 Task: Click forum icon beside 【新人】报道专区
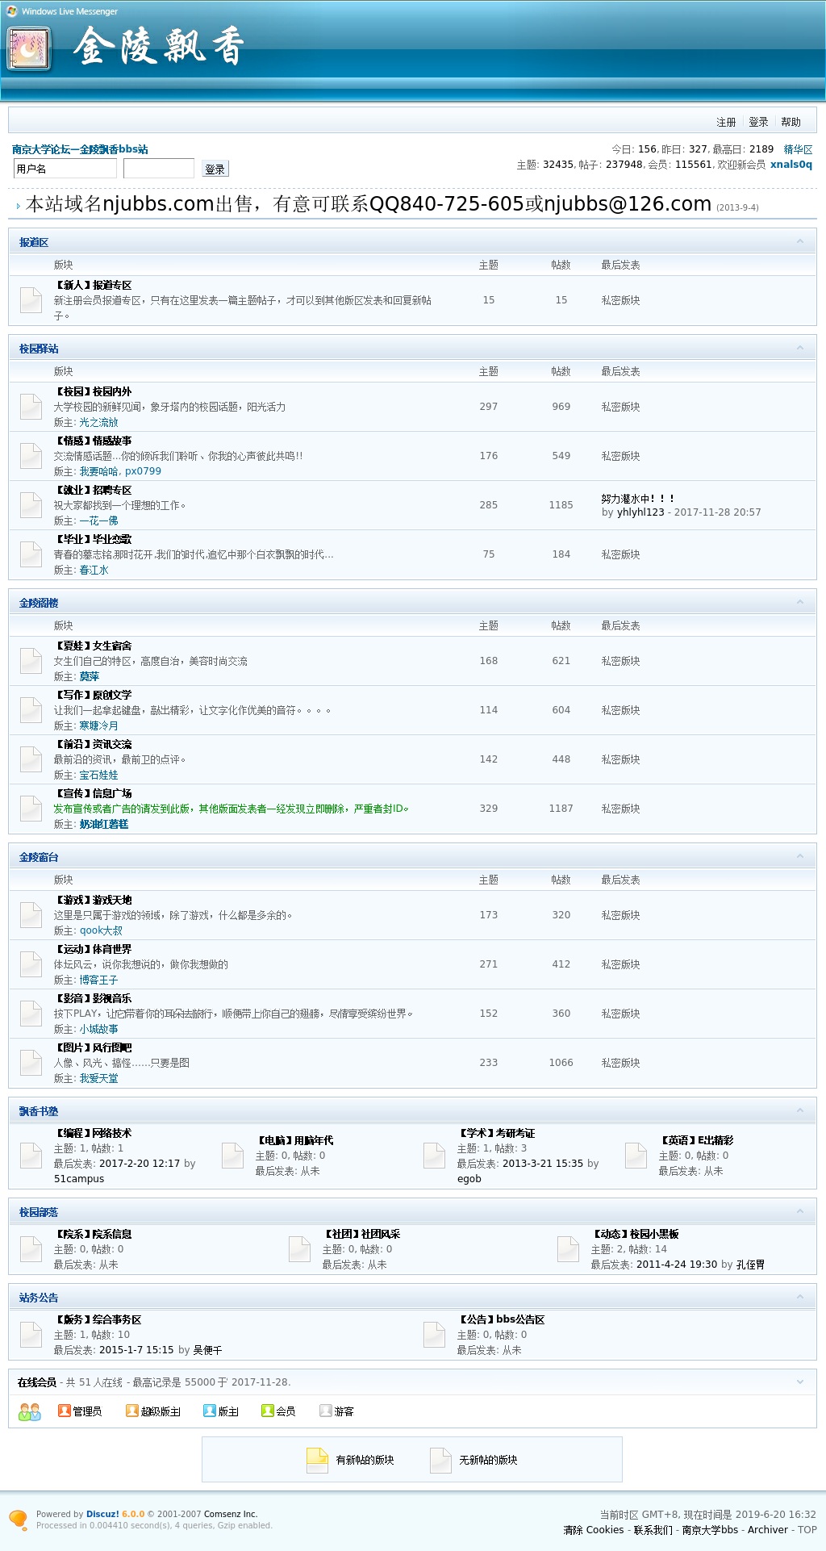31,300
